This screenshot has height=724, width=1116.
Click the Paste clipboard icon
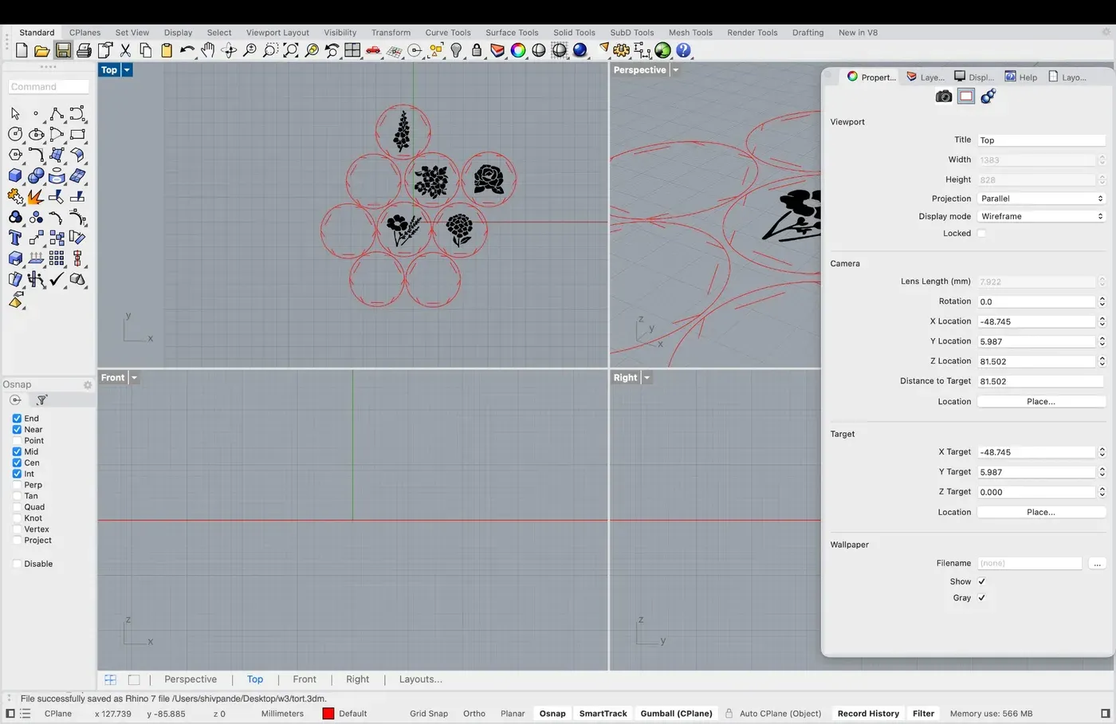(x=167, y=50)
